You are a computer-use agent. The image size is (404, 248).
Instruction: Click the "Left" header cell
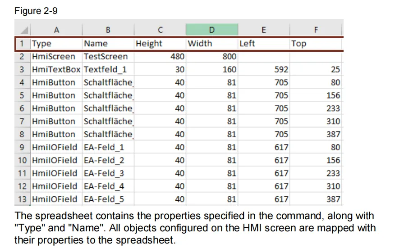(x=263, y=44)
